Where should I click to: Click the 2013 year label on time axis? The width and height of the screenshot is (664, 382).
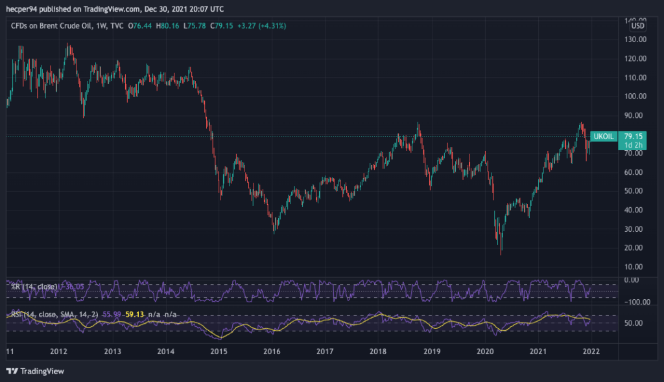click(112, 352)
